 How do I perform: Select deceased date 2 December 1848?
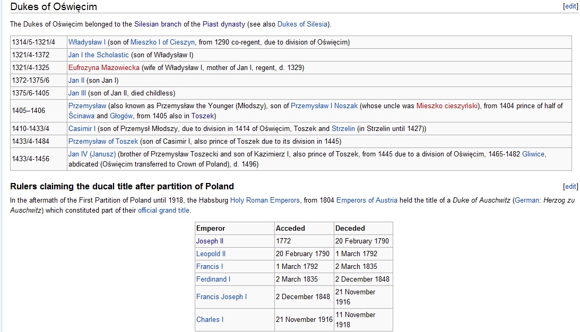point(363,279)
